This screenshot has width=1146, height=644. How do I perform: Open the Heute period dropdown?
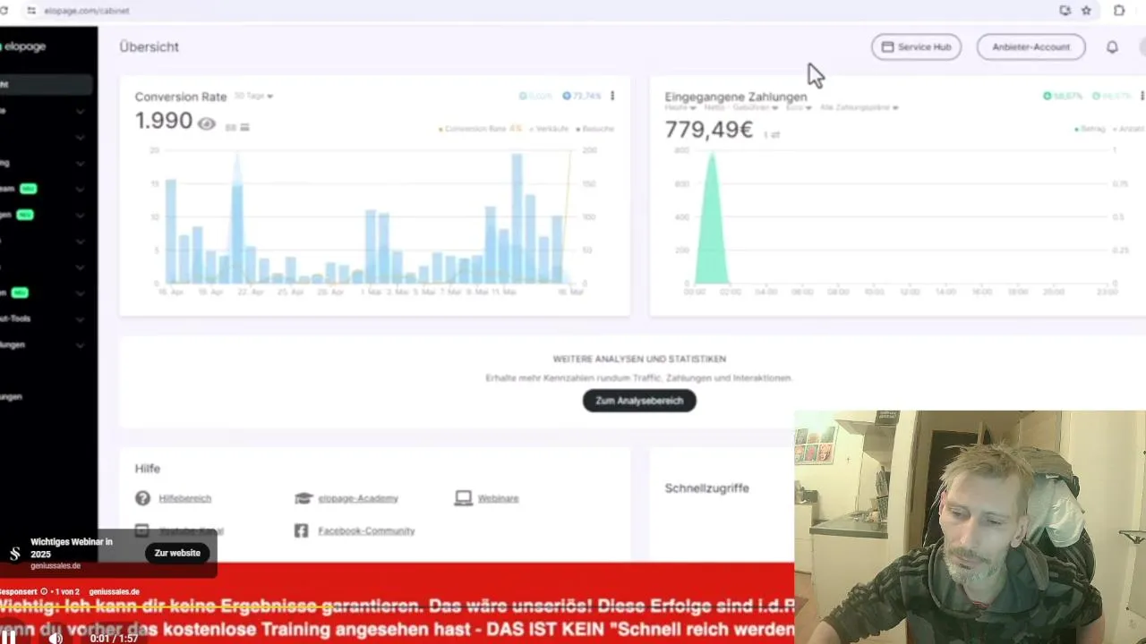(680, 107)
